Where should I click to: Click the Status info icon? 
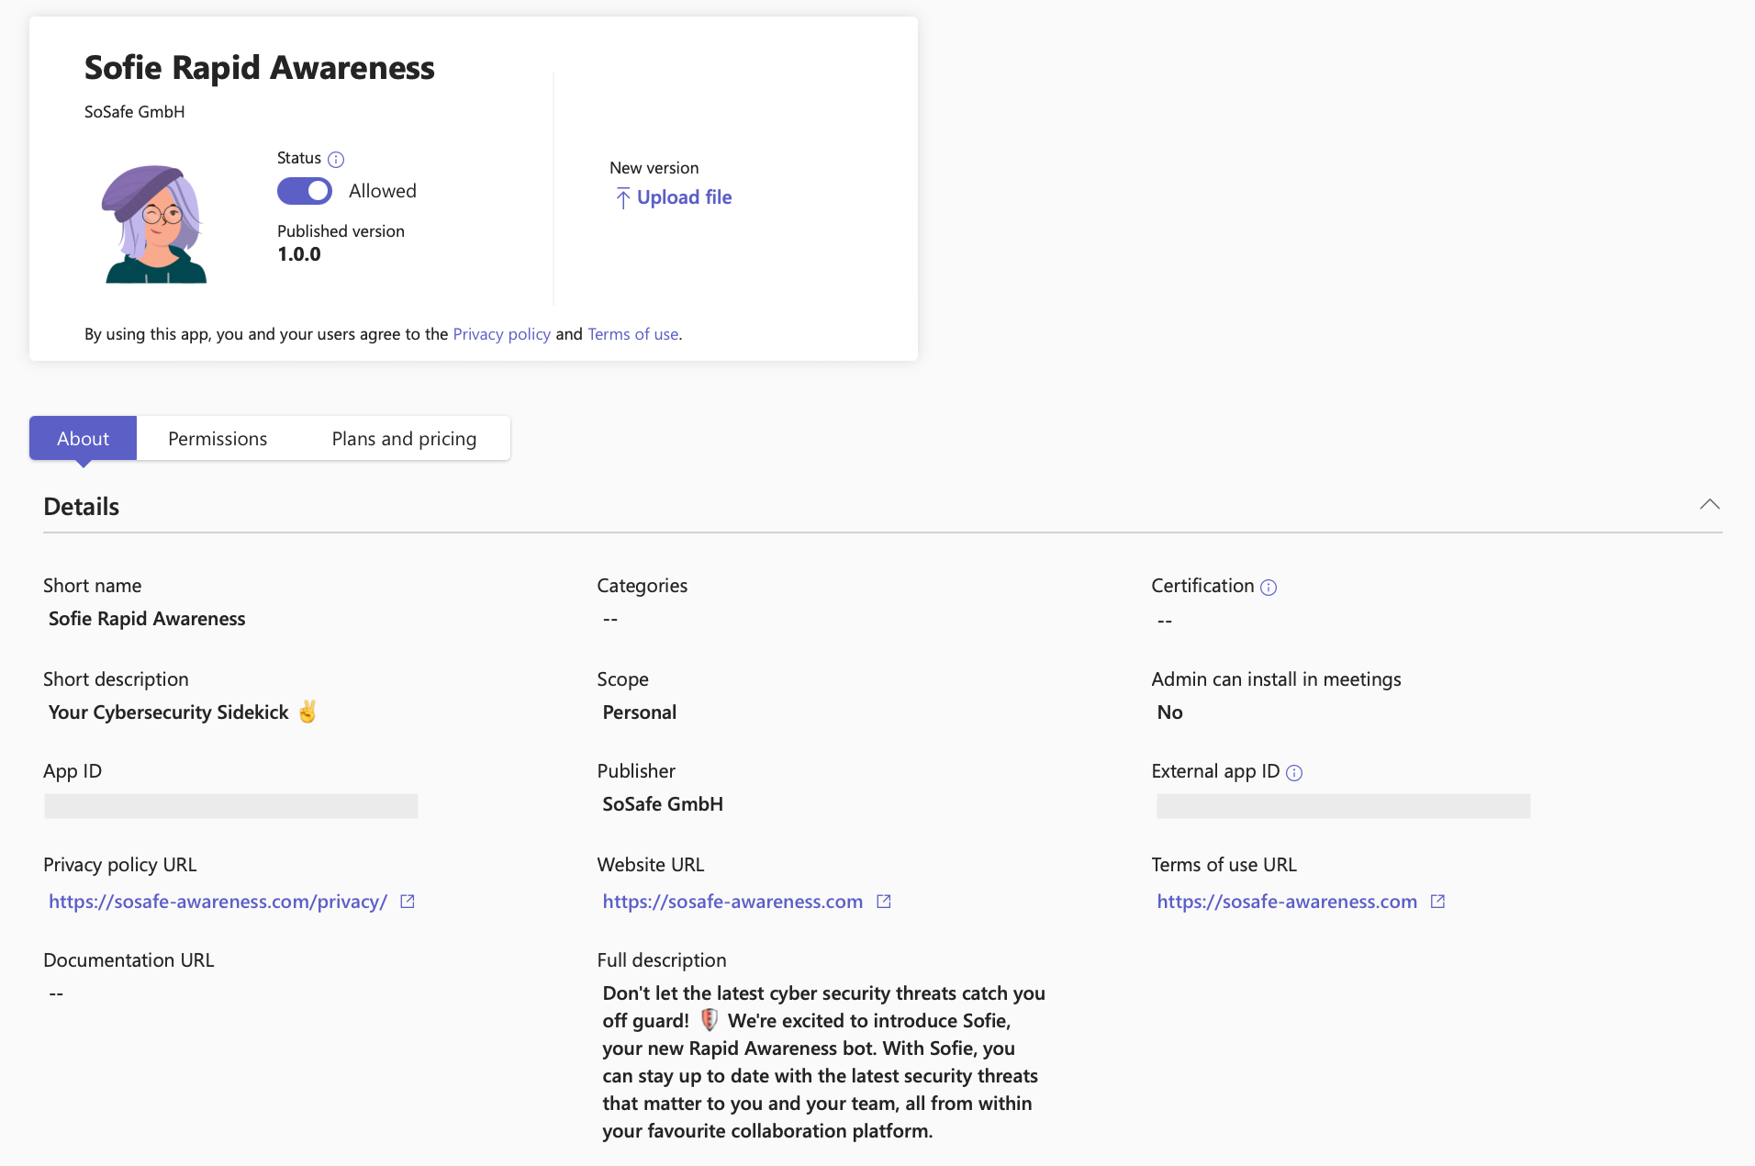coord(336,160)
